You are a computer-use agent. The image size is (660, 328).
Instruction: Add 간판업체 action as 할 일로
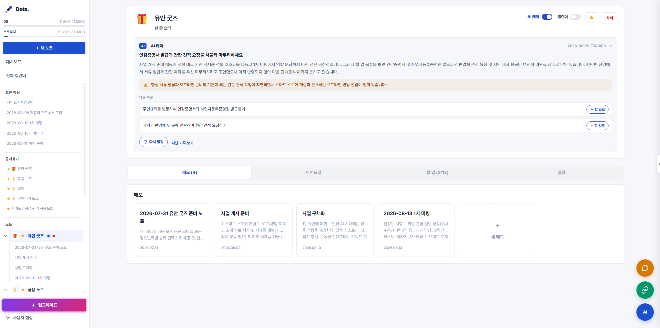[x=597, y=126]
